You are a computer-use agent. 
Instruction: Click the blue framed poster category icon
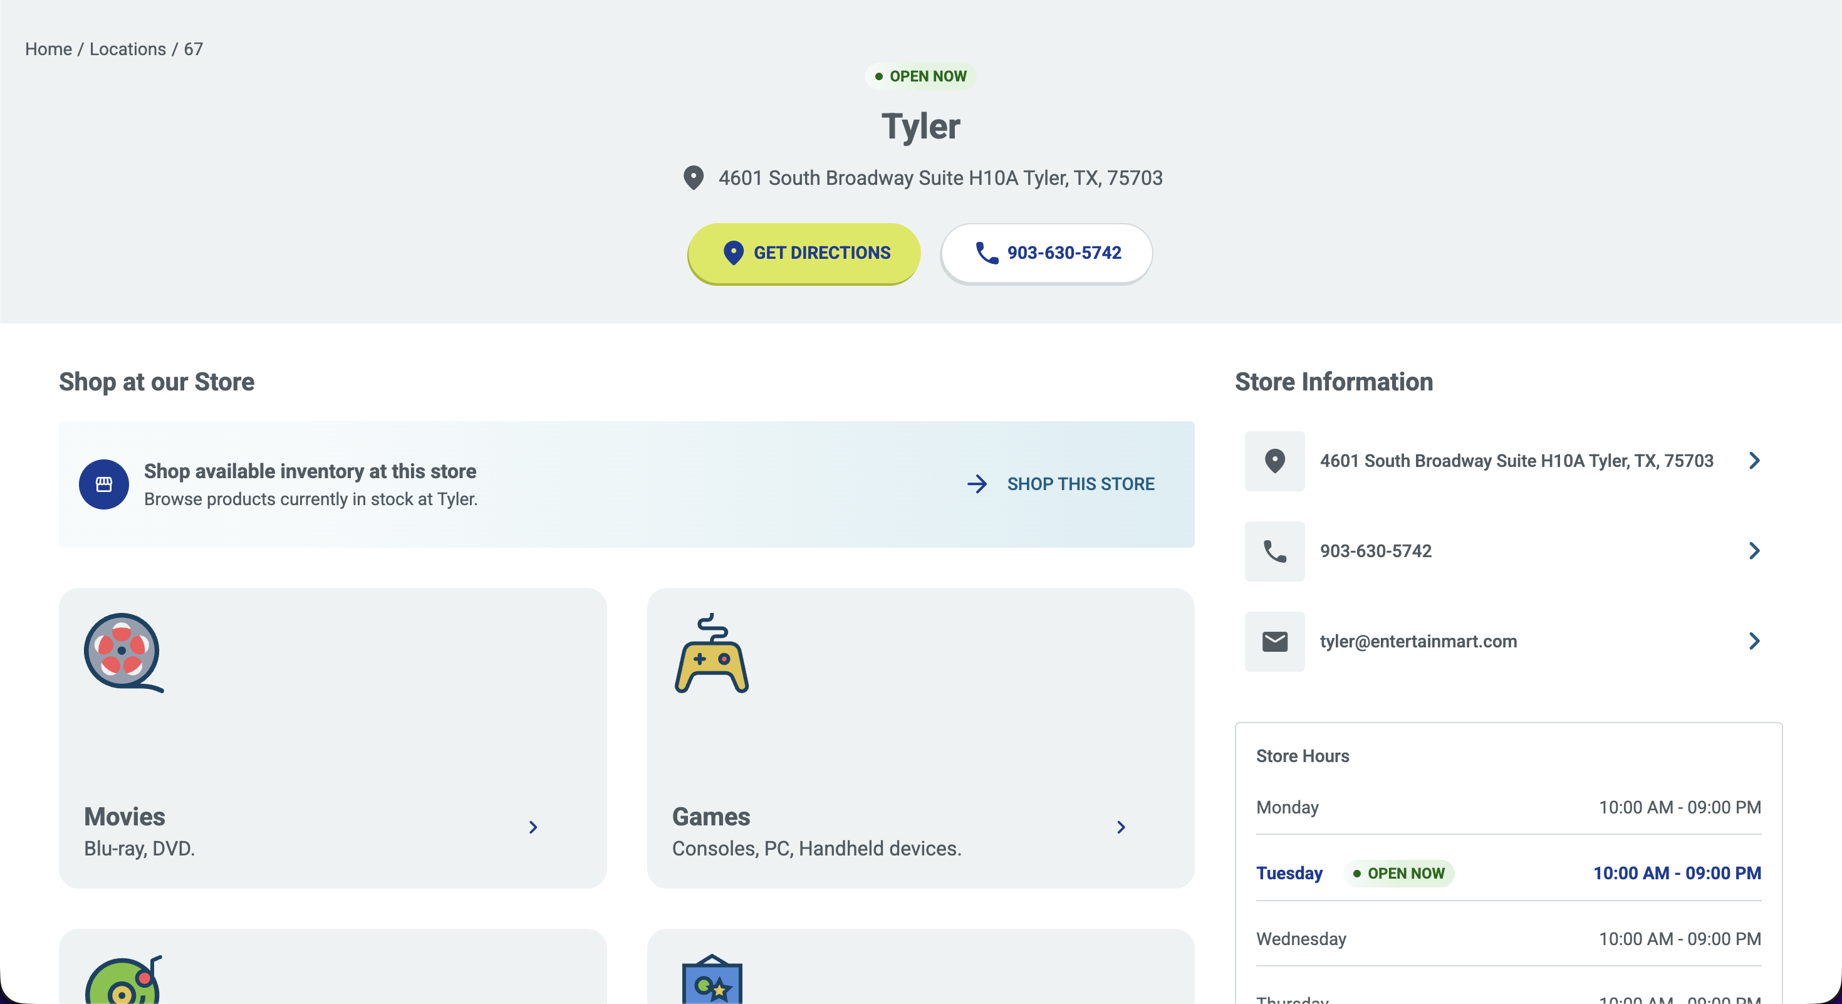[x=712, y=979]
